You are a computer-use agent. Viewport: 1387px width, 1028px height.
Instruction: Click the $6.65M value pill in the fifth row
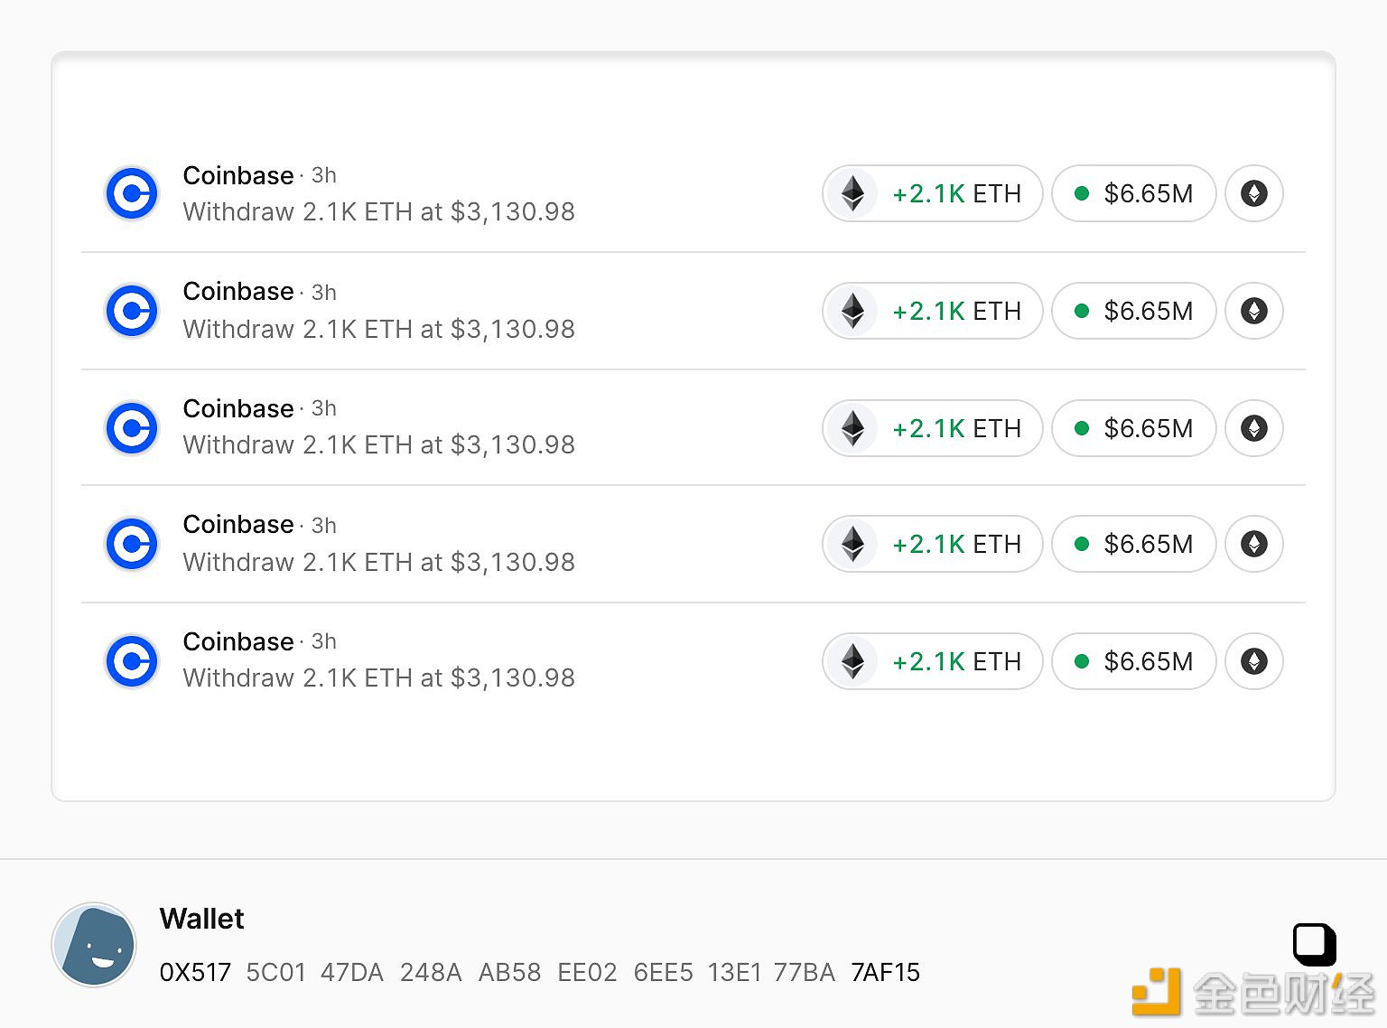click(1134, 661)
